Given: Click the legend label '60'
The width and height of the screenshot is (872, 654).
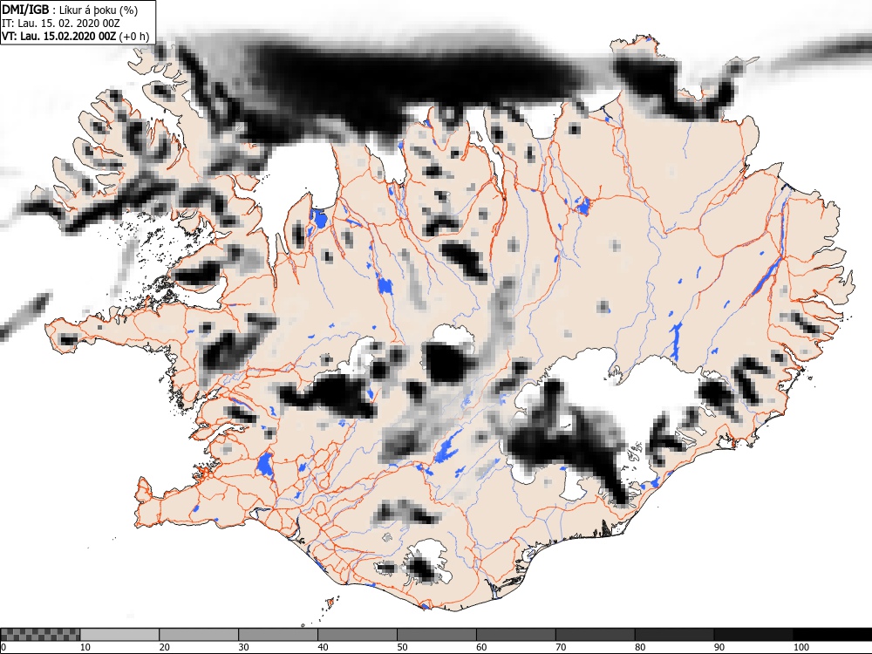Looking at the screenshot, I should pos(481,647).
